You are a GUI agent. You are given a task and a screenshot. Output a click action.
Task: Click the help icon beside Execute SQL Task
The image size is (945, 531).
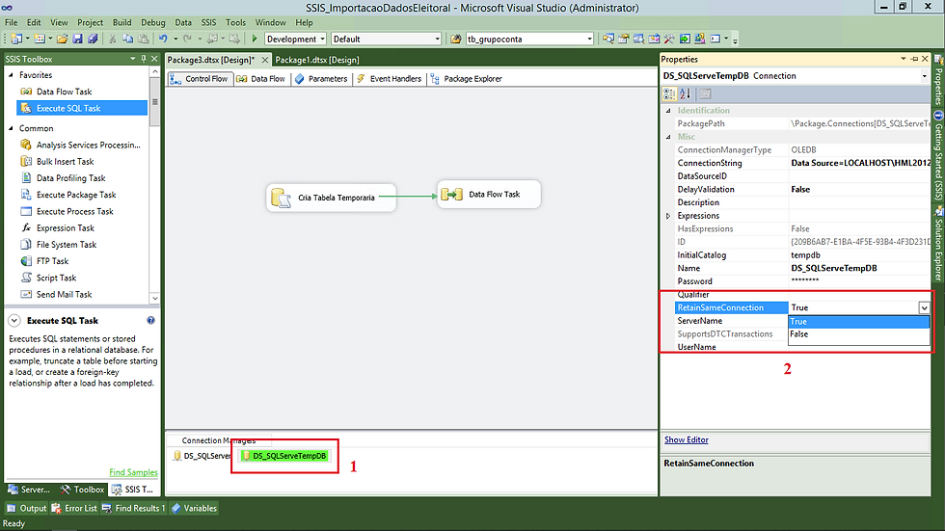(x=150, y=320)
